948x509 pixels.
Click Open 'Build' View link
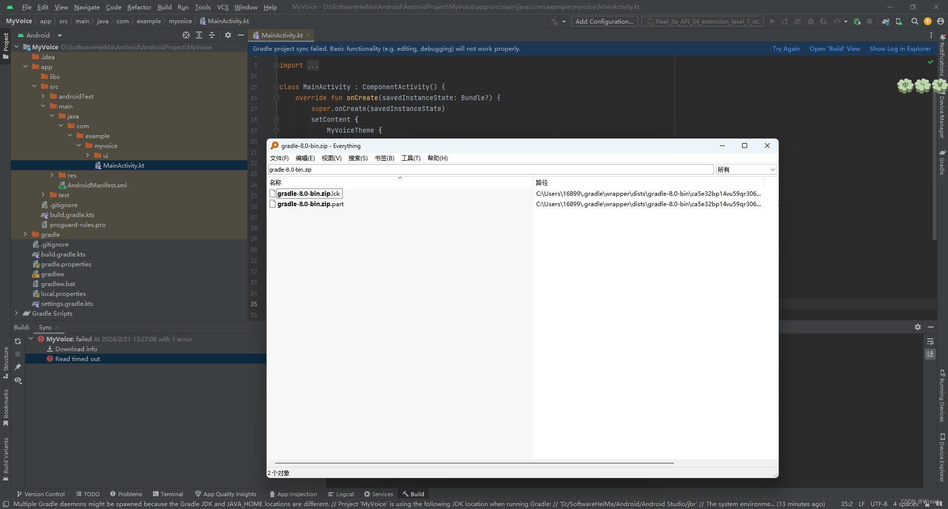(834, 49)
